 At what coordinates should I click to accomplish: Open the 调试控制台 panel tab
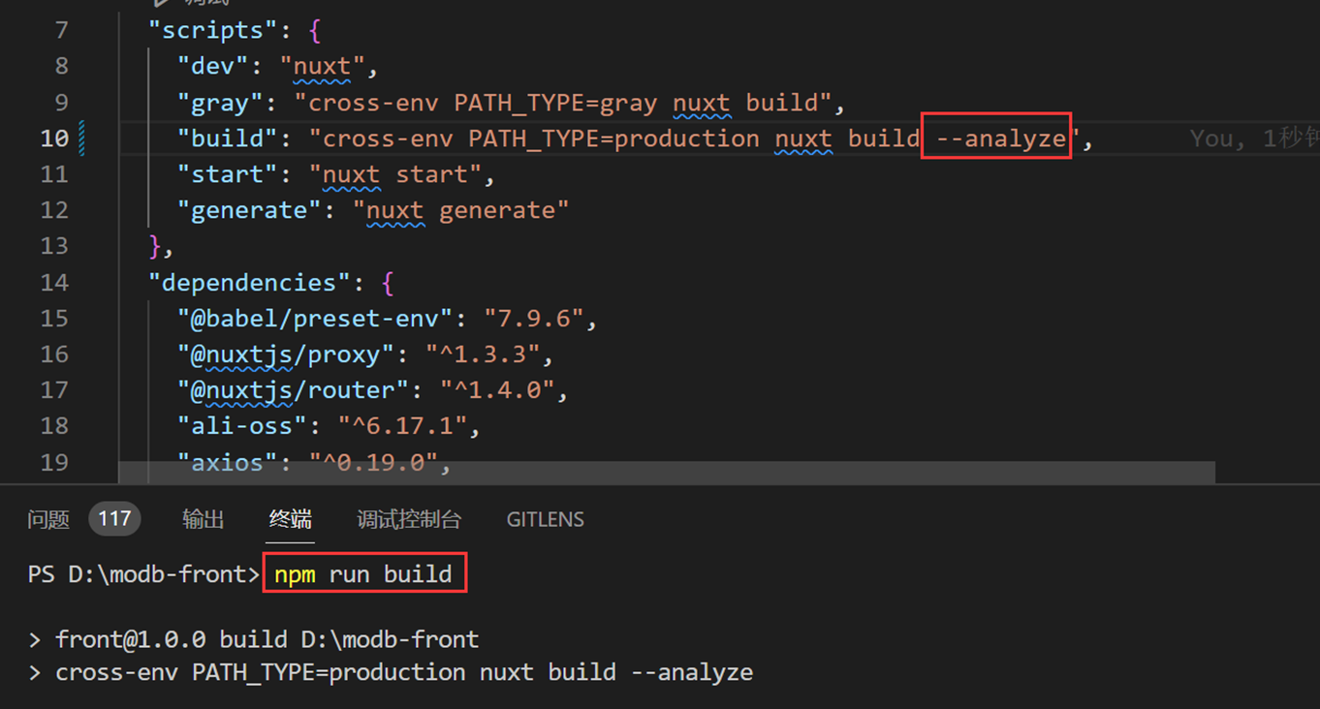[408, 520]
